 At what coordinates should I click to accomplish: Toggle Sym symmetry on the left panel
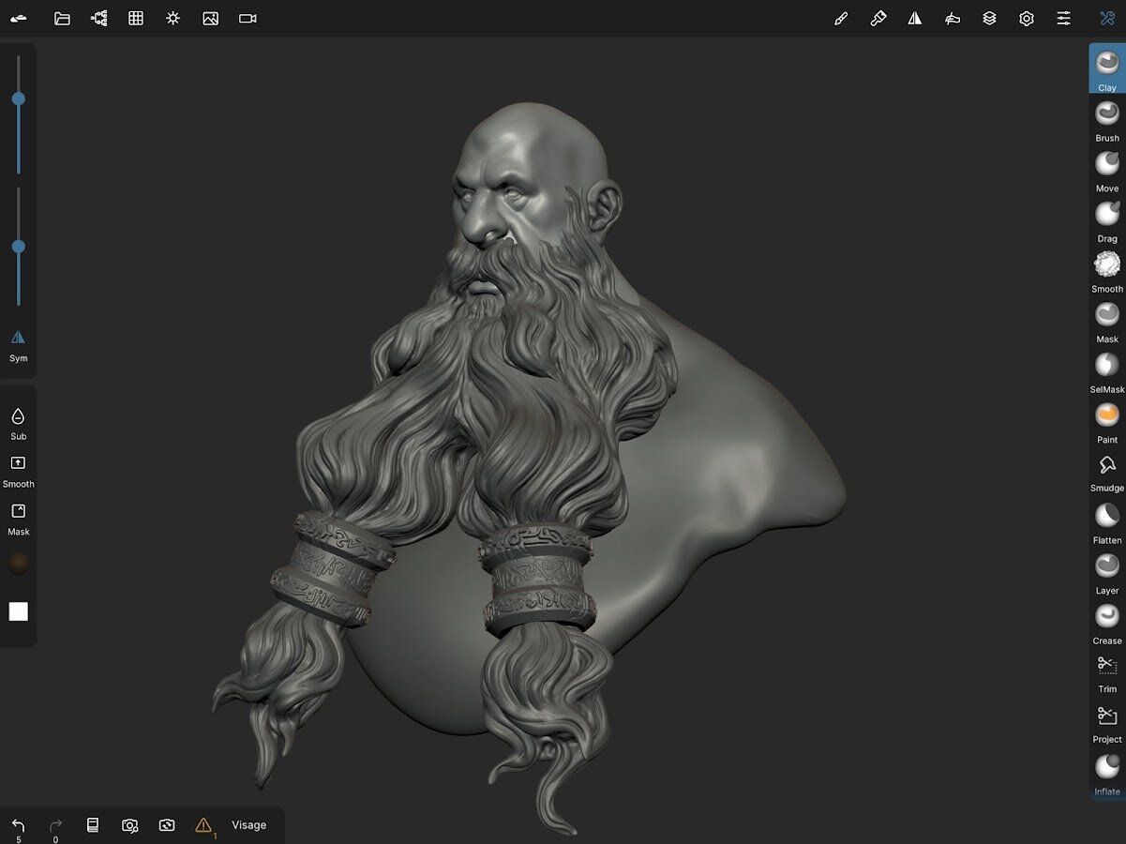18,342
